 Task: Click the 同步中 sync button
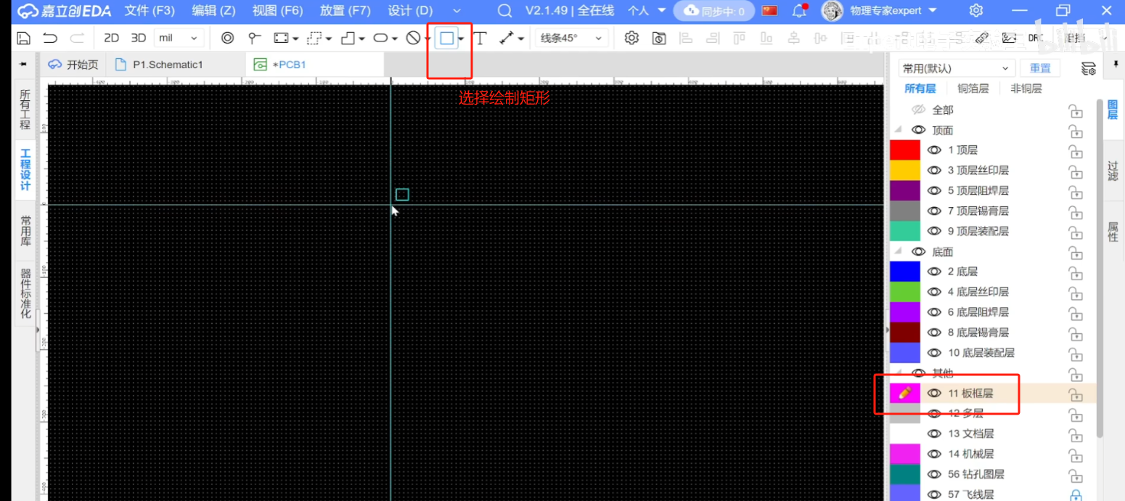coord(714,11)
